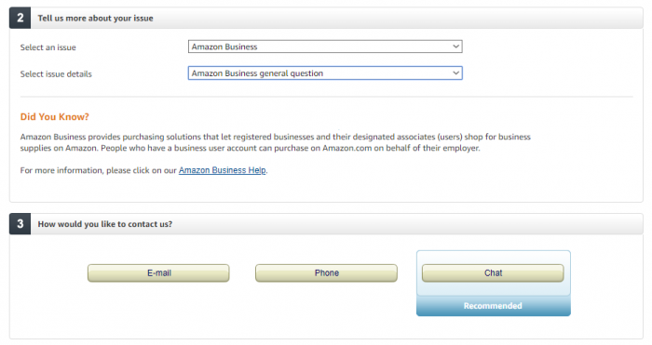
Task: Choose Phone as the contact method
Action: pos(326,272)
